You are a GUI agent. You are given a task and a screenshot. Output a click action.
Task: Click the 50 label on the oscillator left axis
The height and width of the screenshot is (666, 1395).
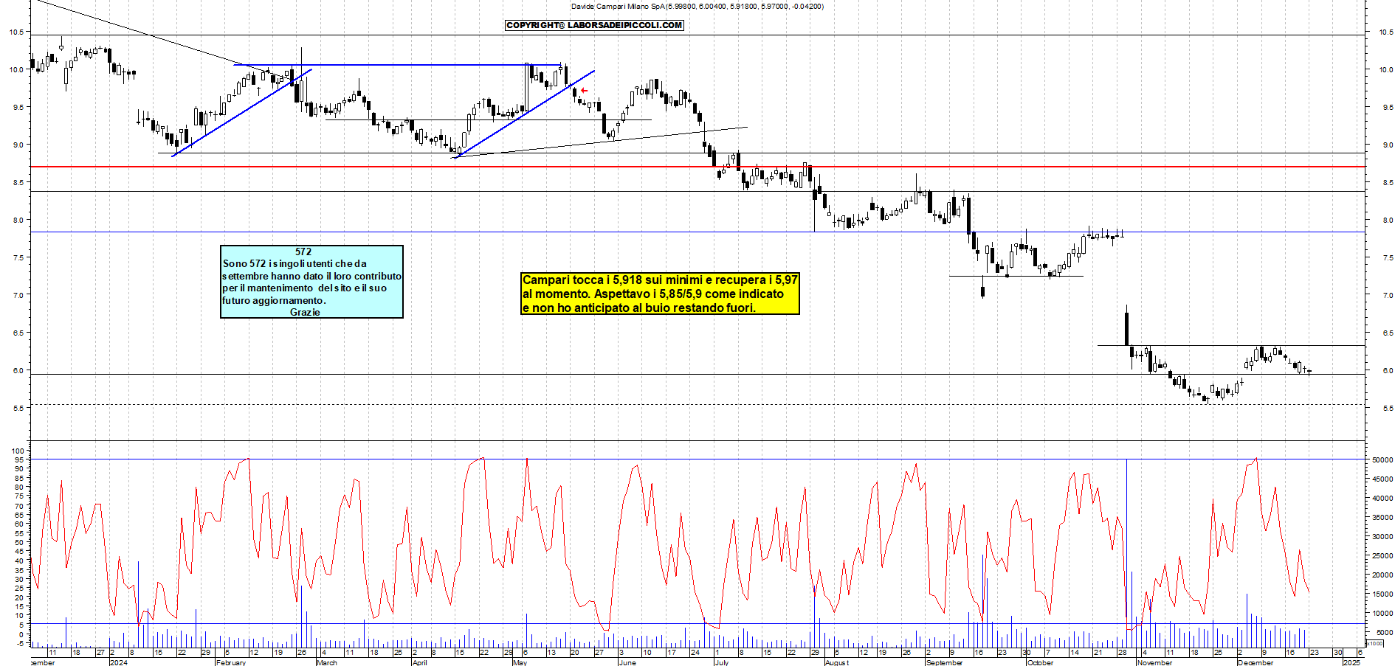point(20,542)
